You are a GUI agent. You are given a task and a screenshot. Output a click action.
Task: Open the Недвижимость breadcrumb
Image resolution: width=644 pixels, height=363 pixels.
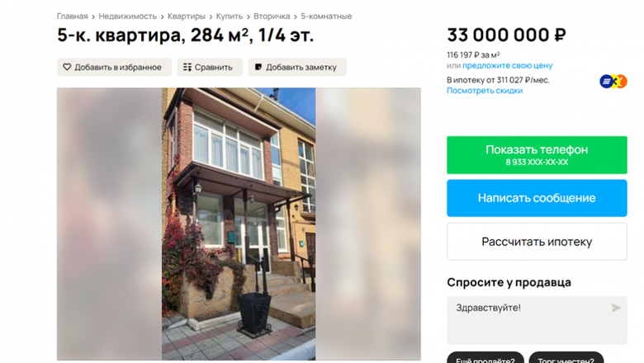128,16
